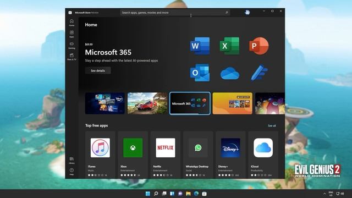Click the PowerPoint icon in hero banner

coord(259,46)
